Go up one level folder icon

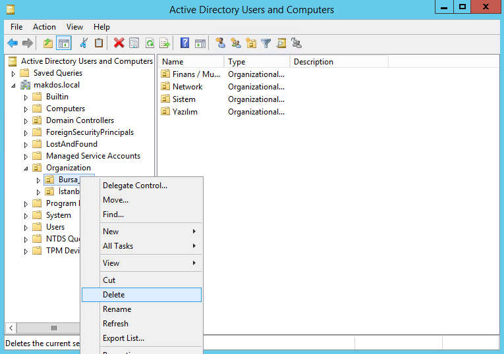tap(48, 43)
